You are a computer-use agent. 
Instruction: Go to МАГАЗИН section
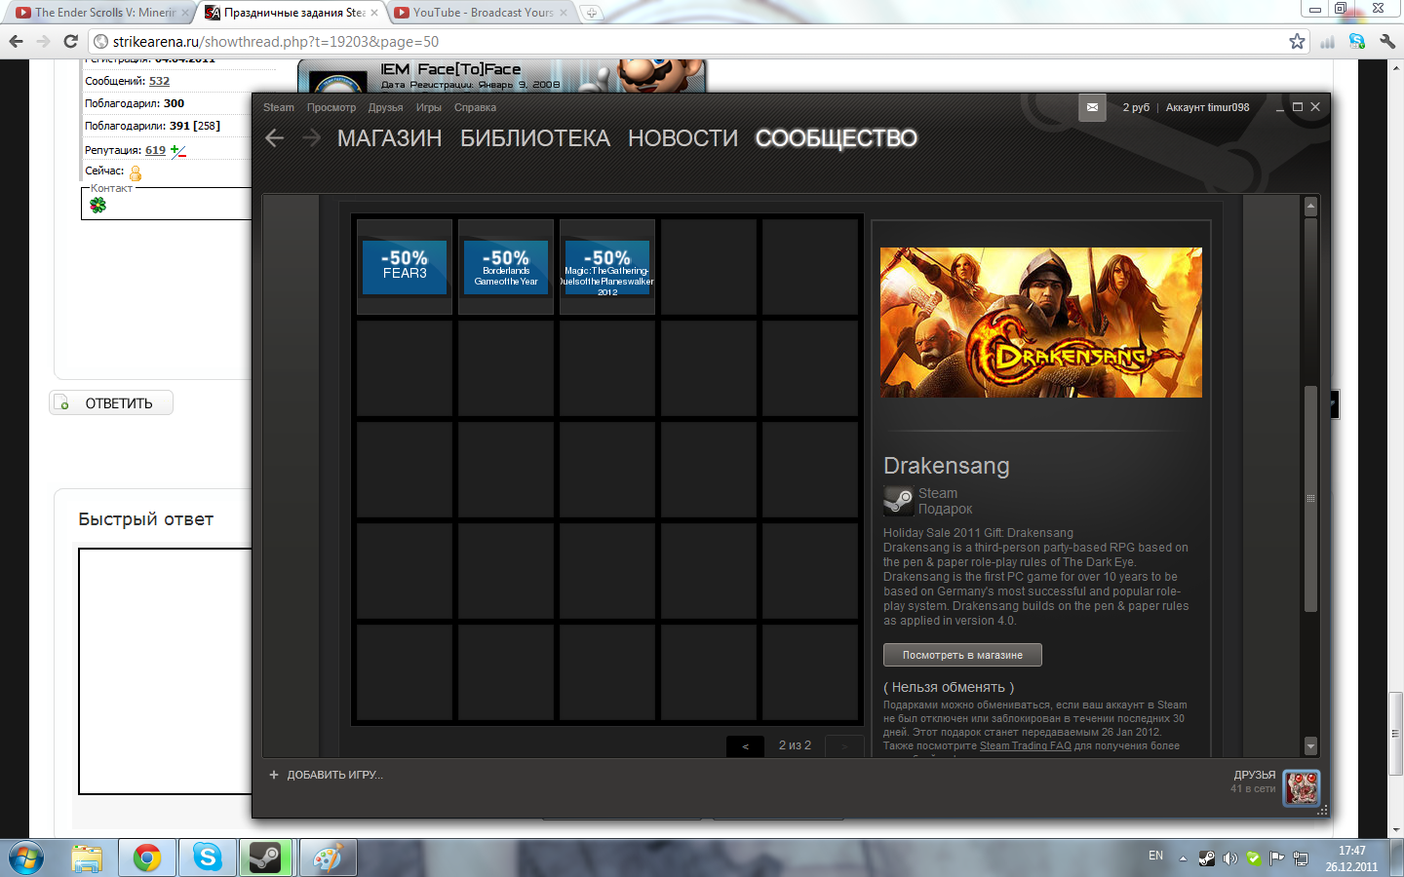pos(390,138)
